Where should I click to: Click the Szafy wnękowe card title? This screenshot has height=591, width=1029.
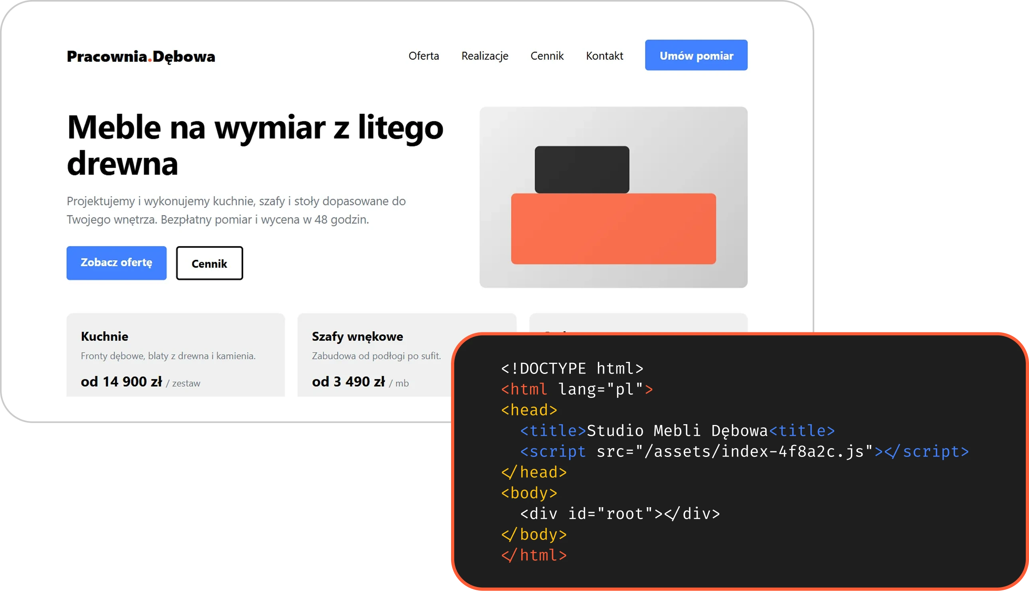coord(357,336)
